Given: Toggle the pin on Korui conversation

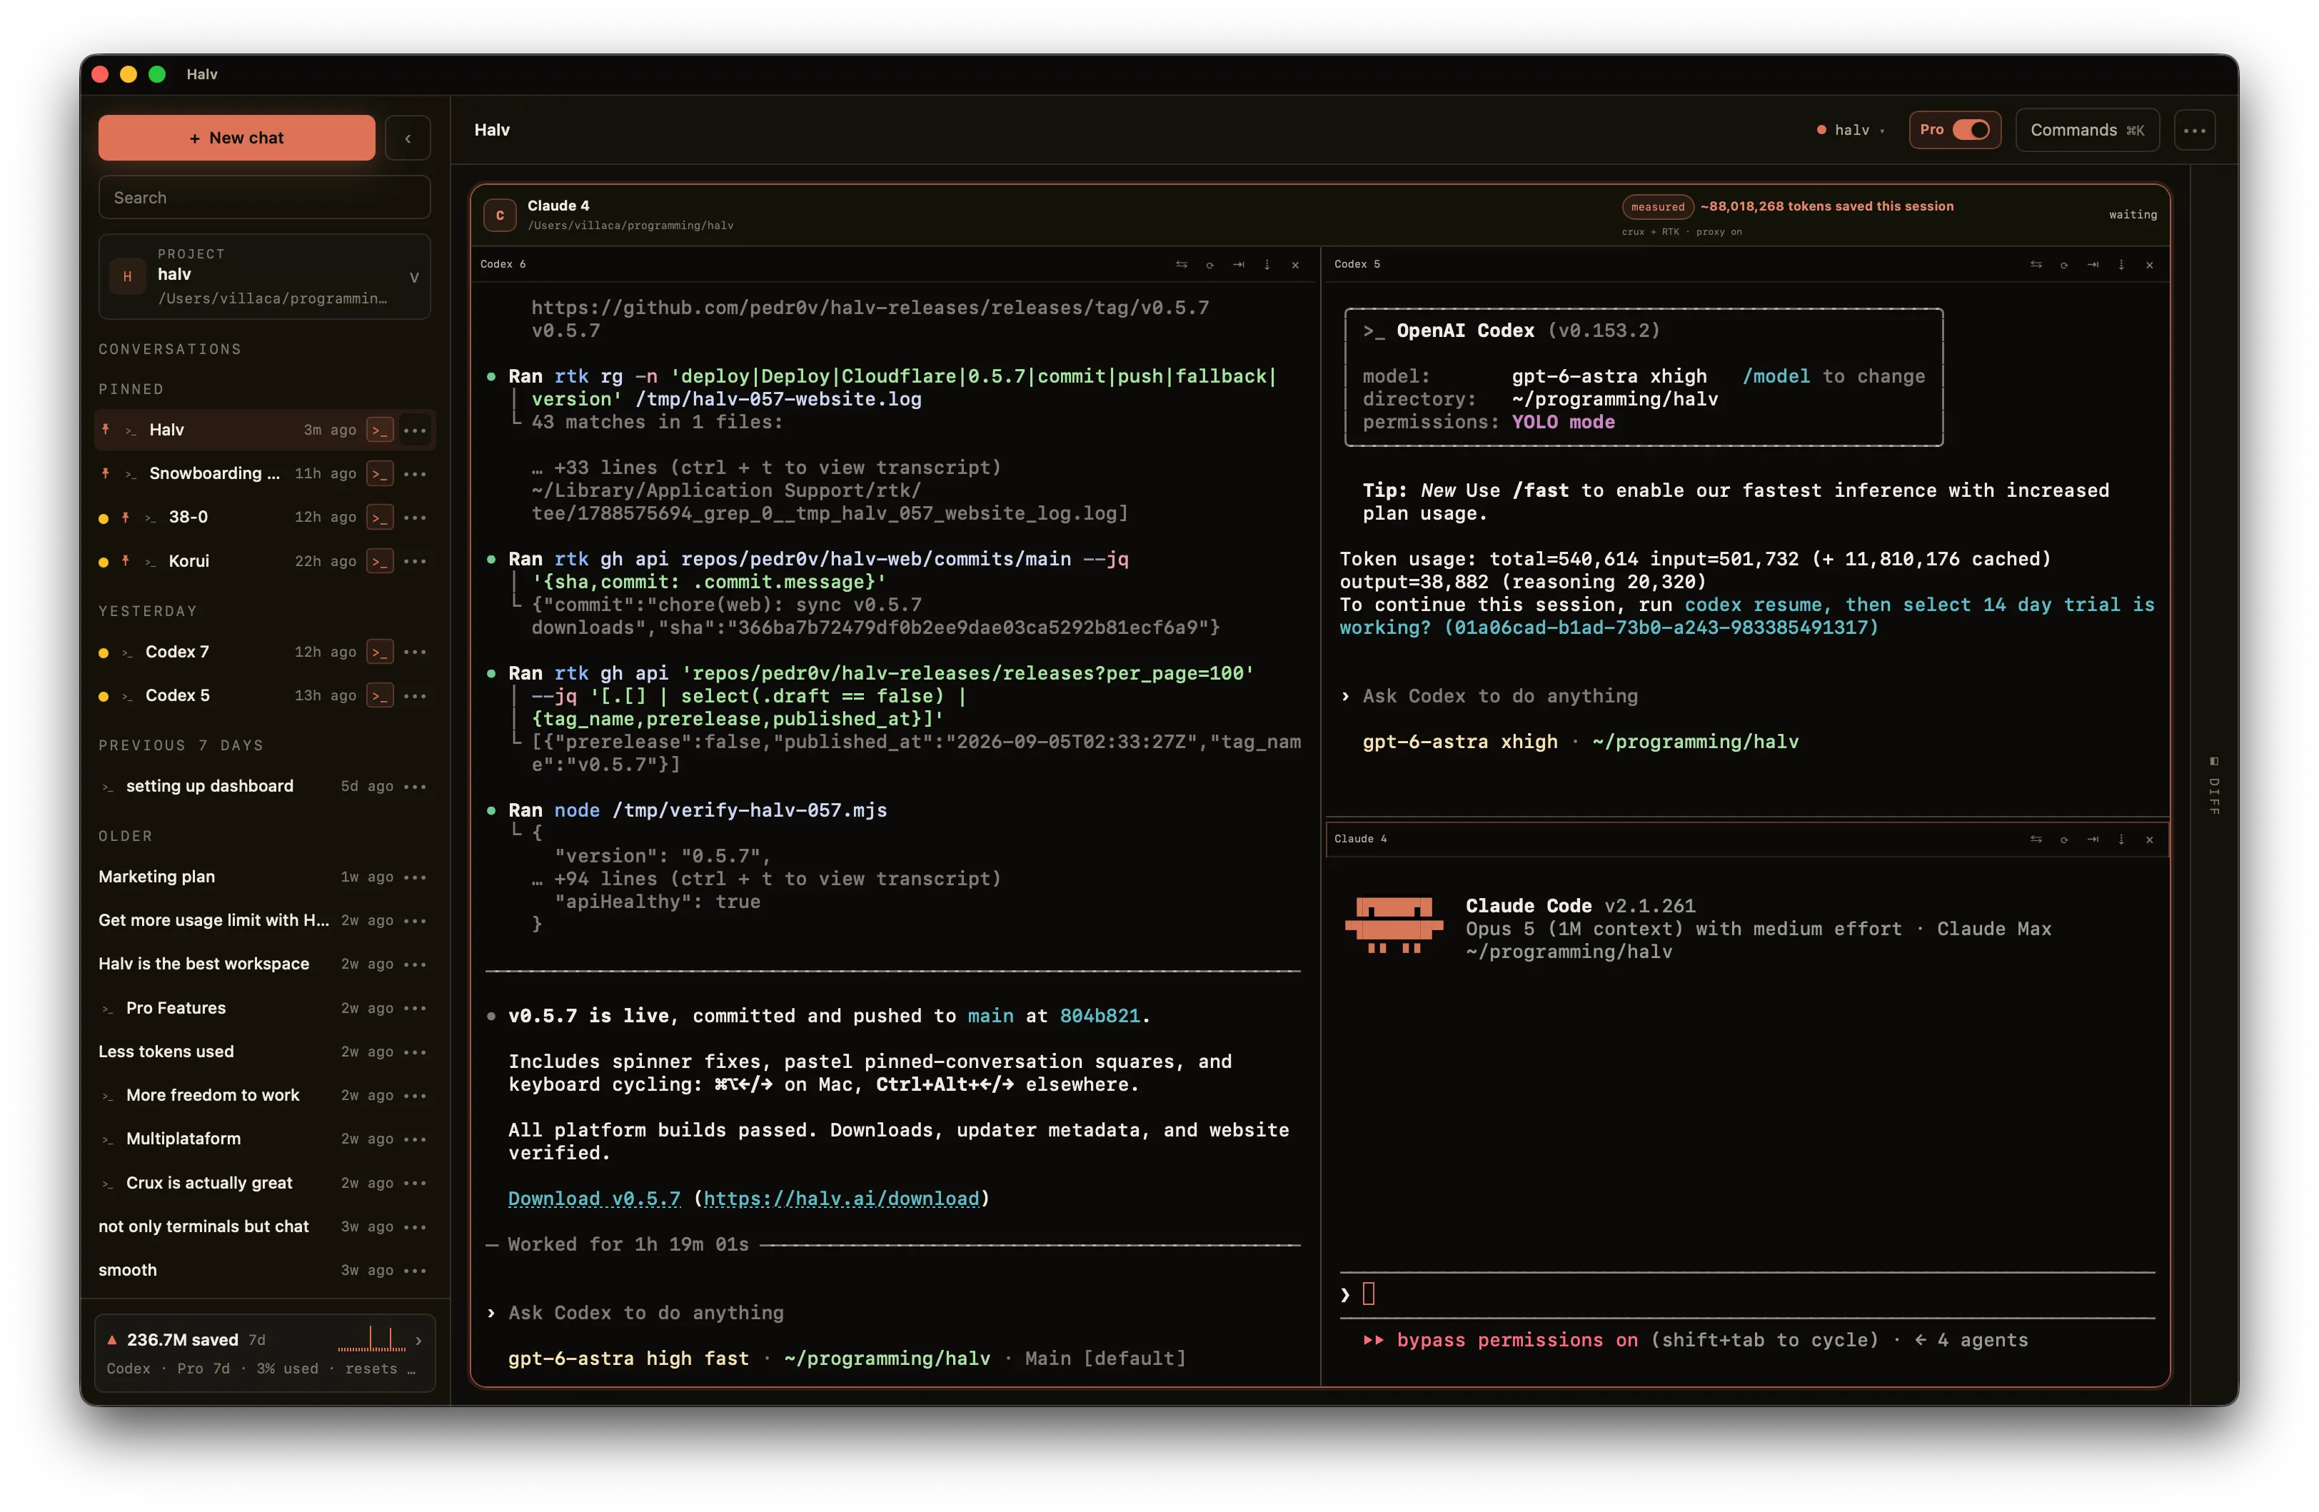Looking at the screenshot, I should click(125, 560).
